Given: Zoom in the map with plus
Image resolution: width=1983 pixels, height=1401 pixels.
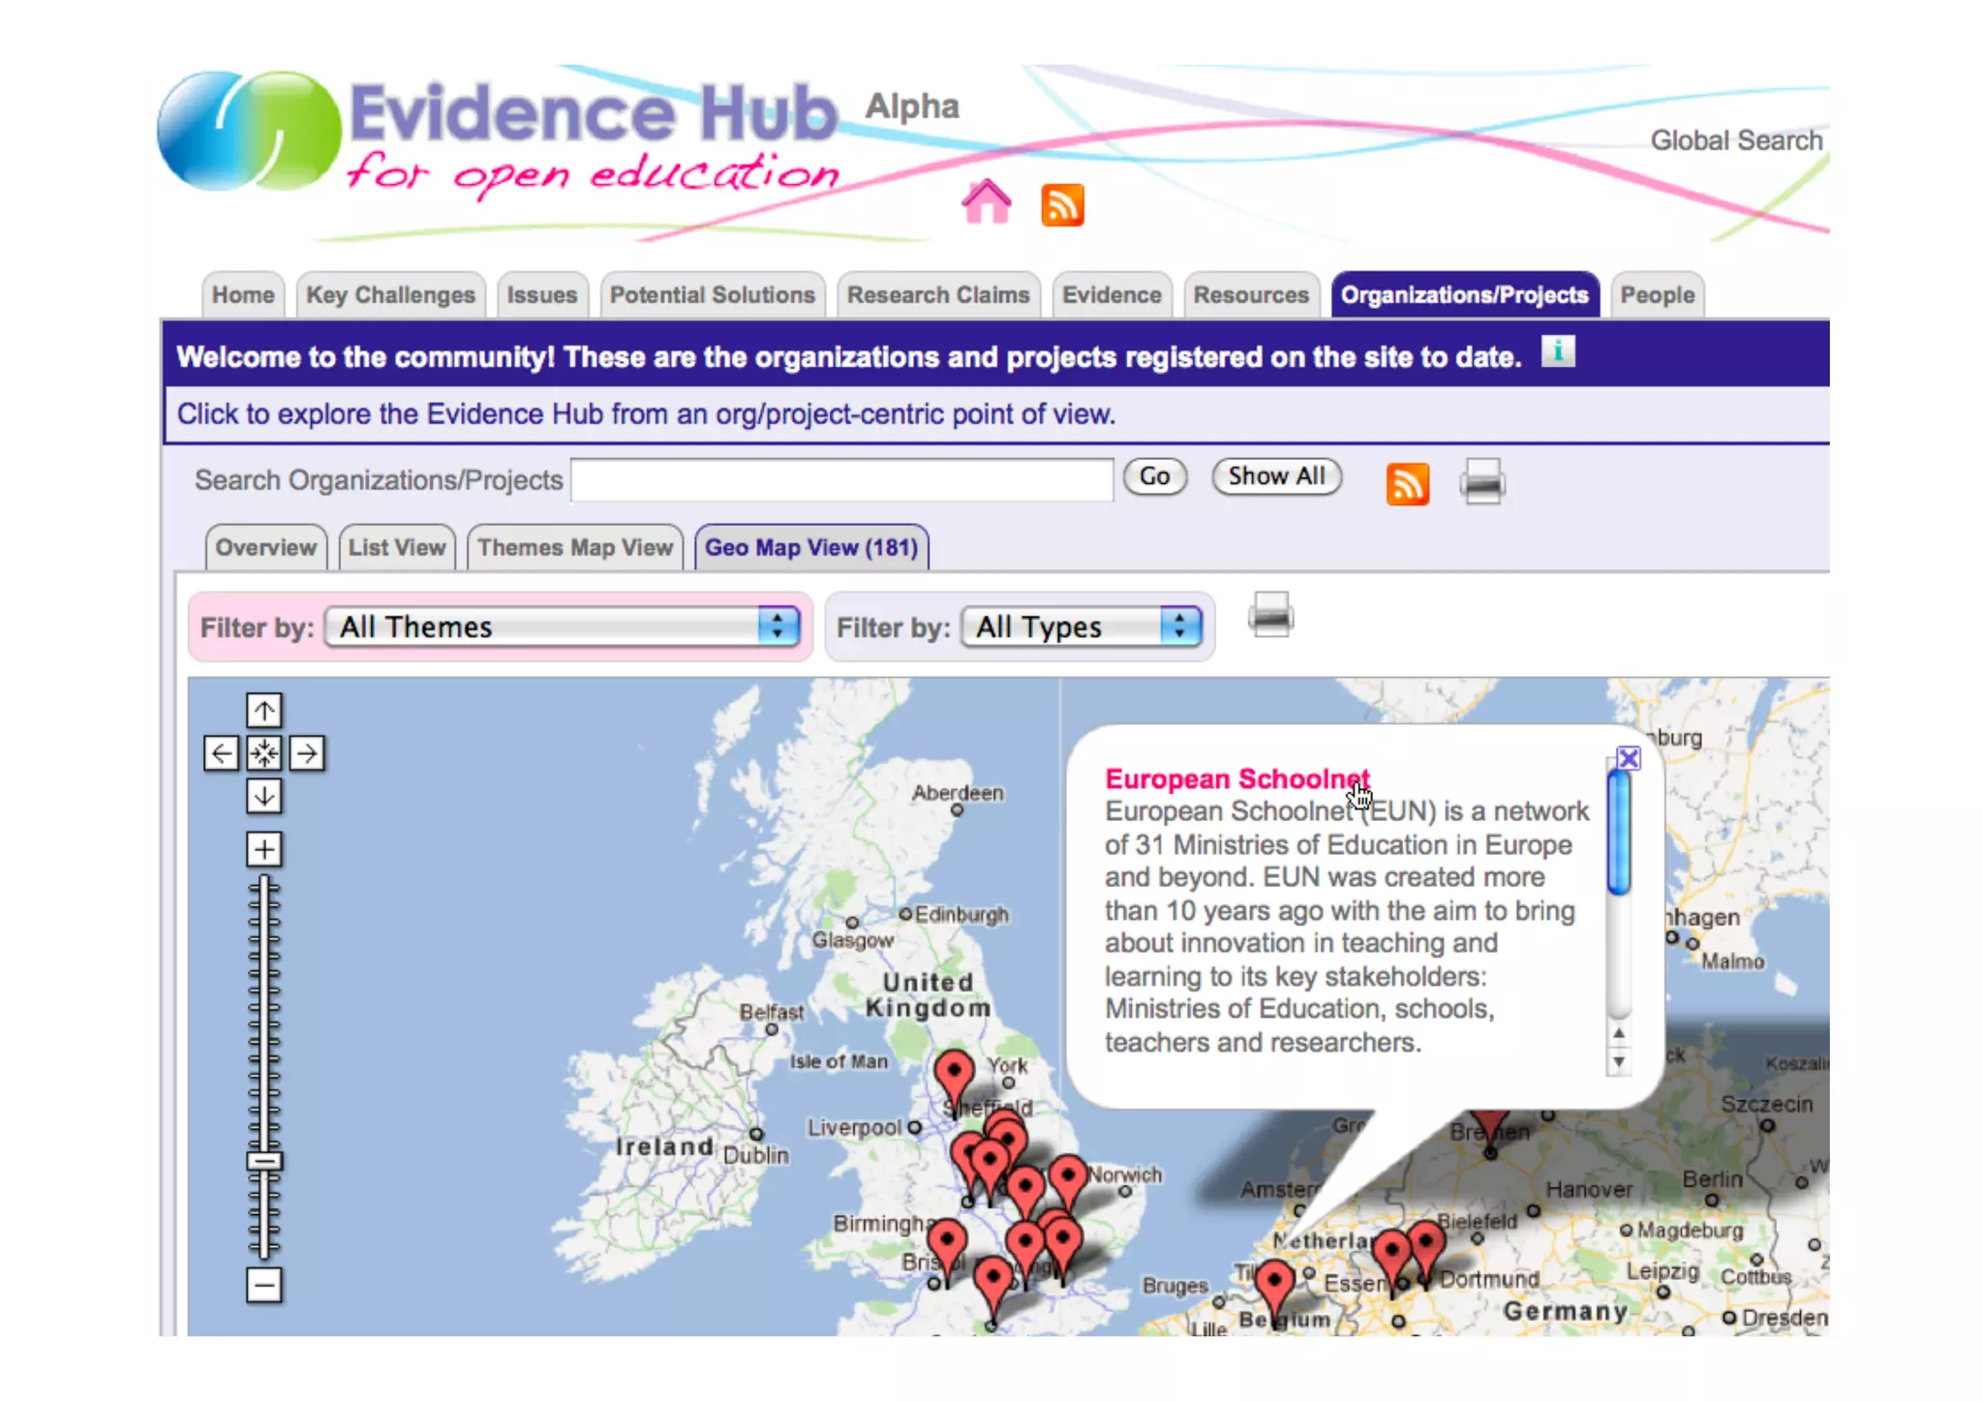Looking at the screenshot, I should [263, 849].
